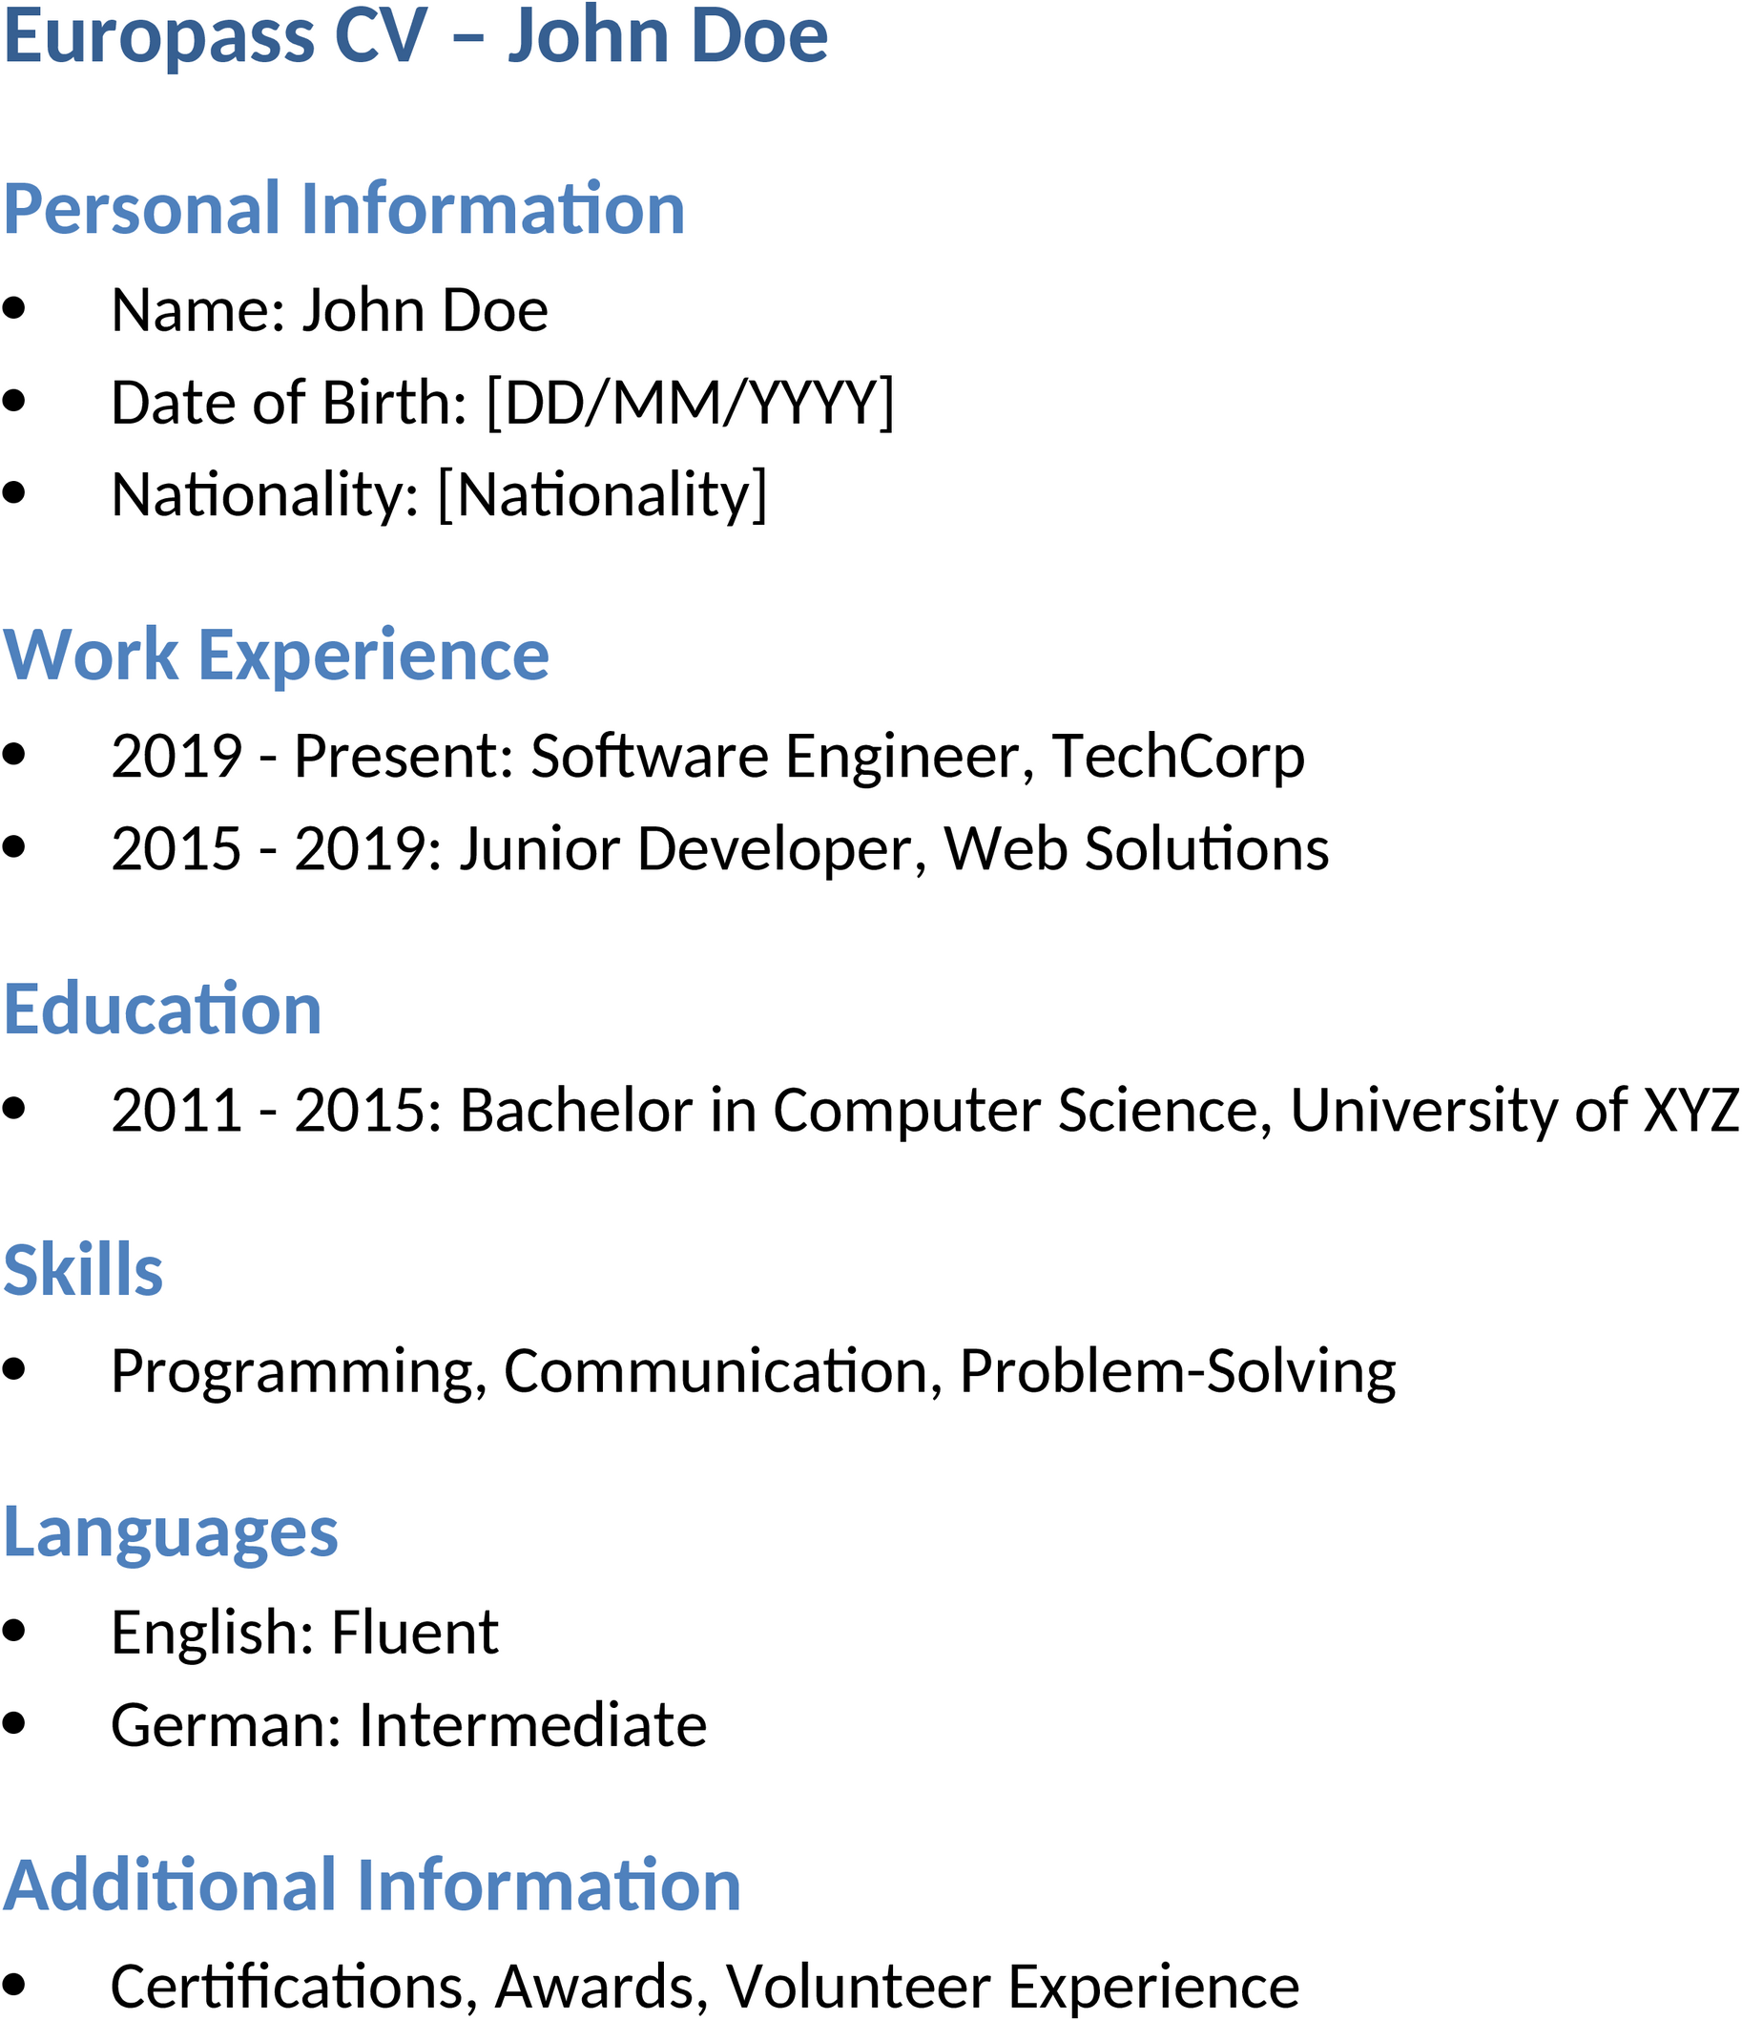
Task: Click the Name: John Doe line
Action: point(329,310)
